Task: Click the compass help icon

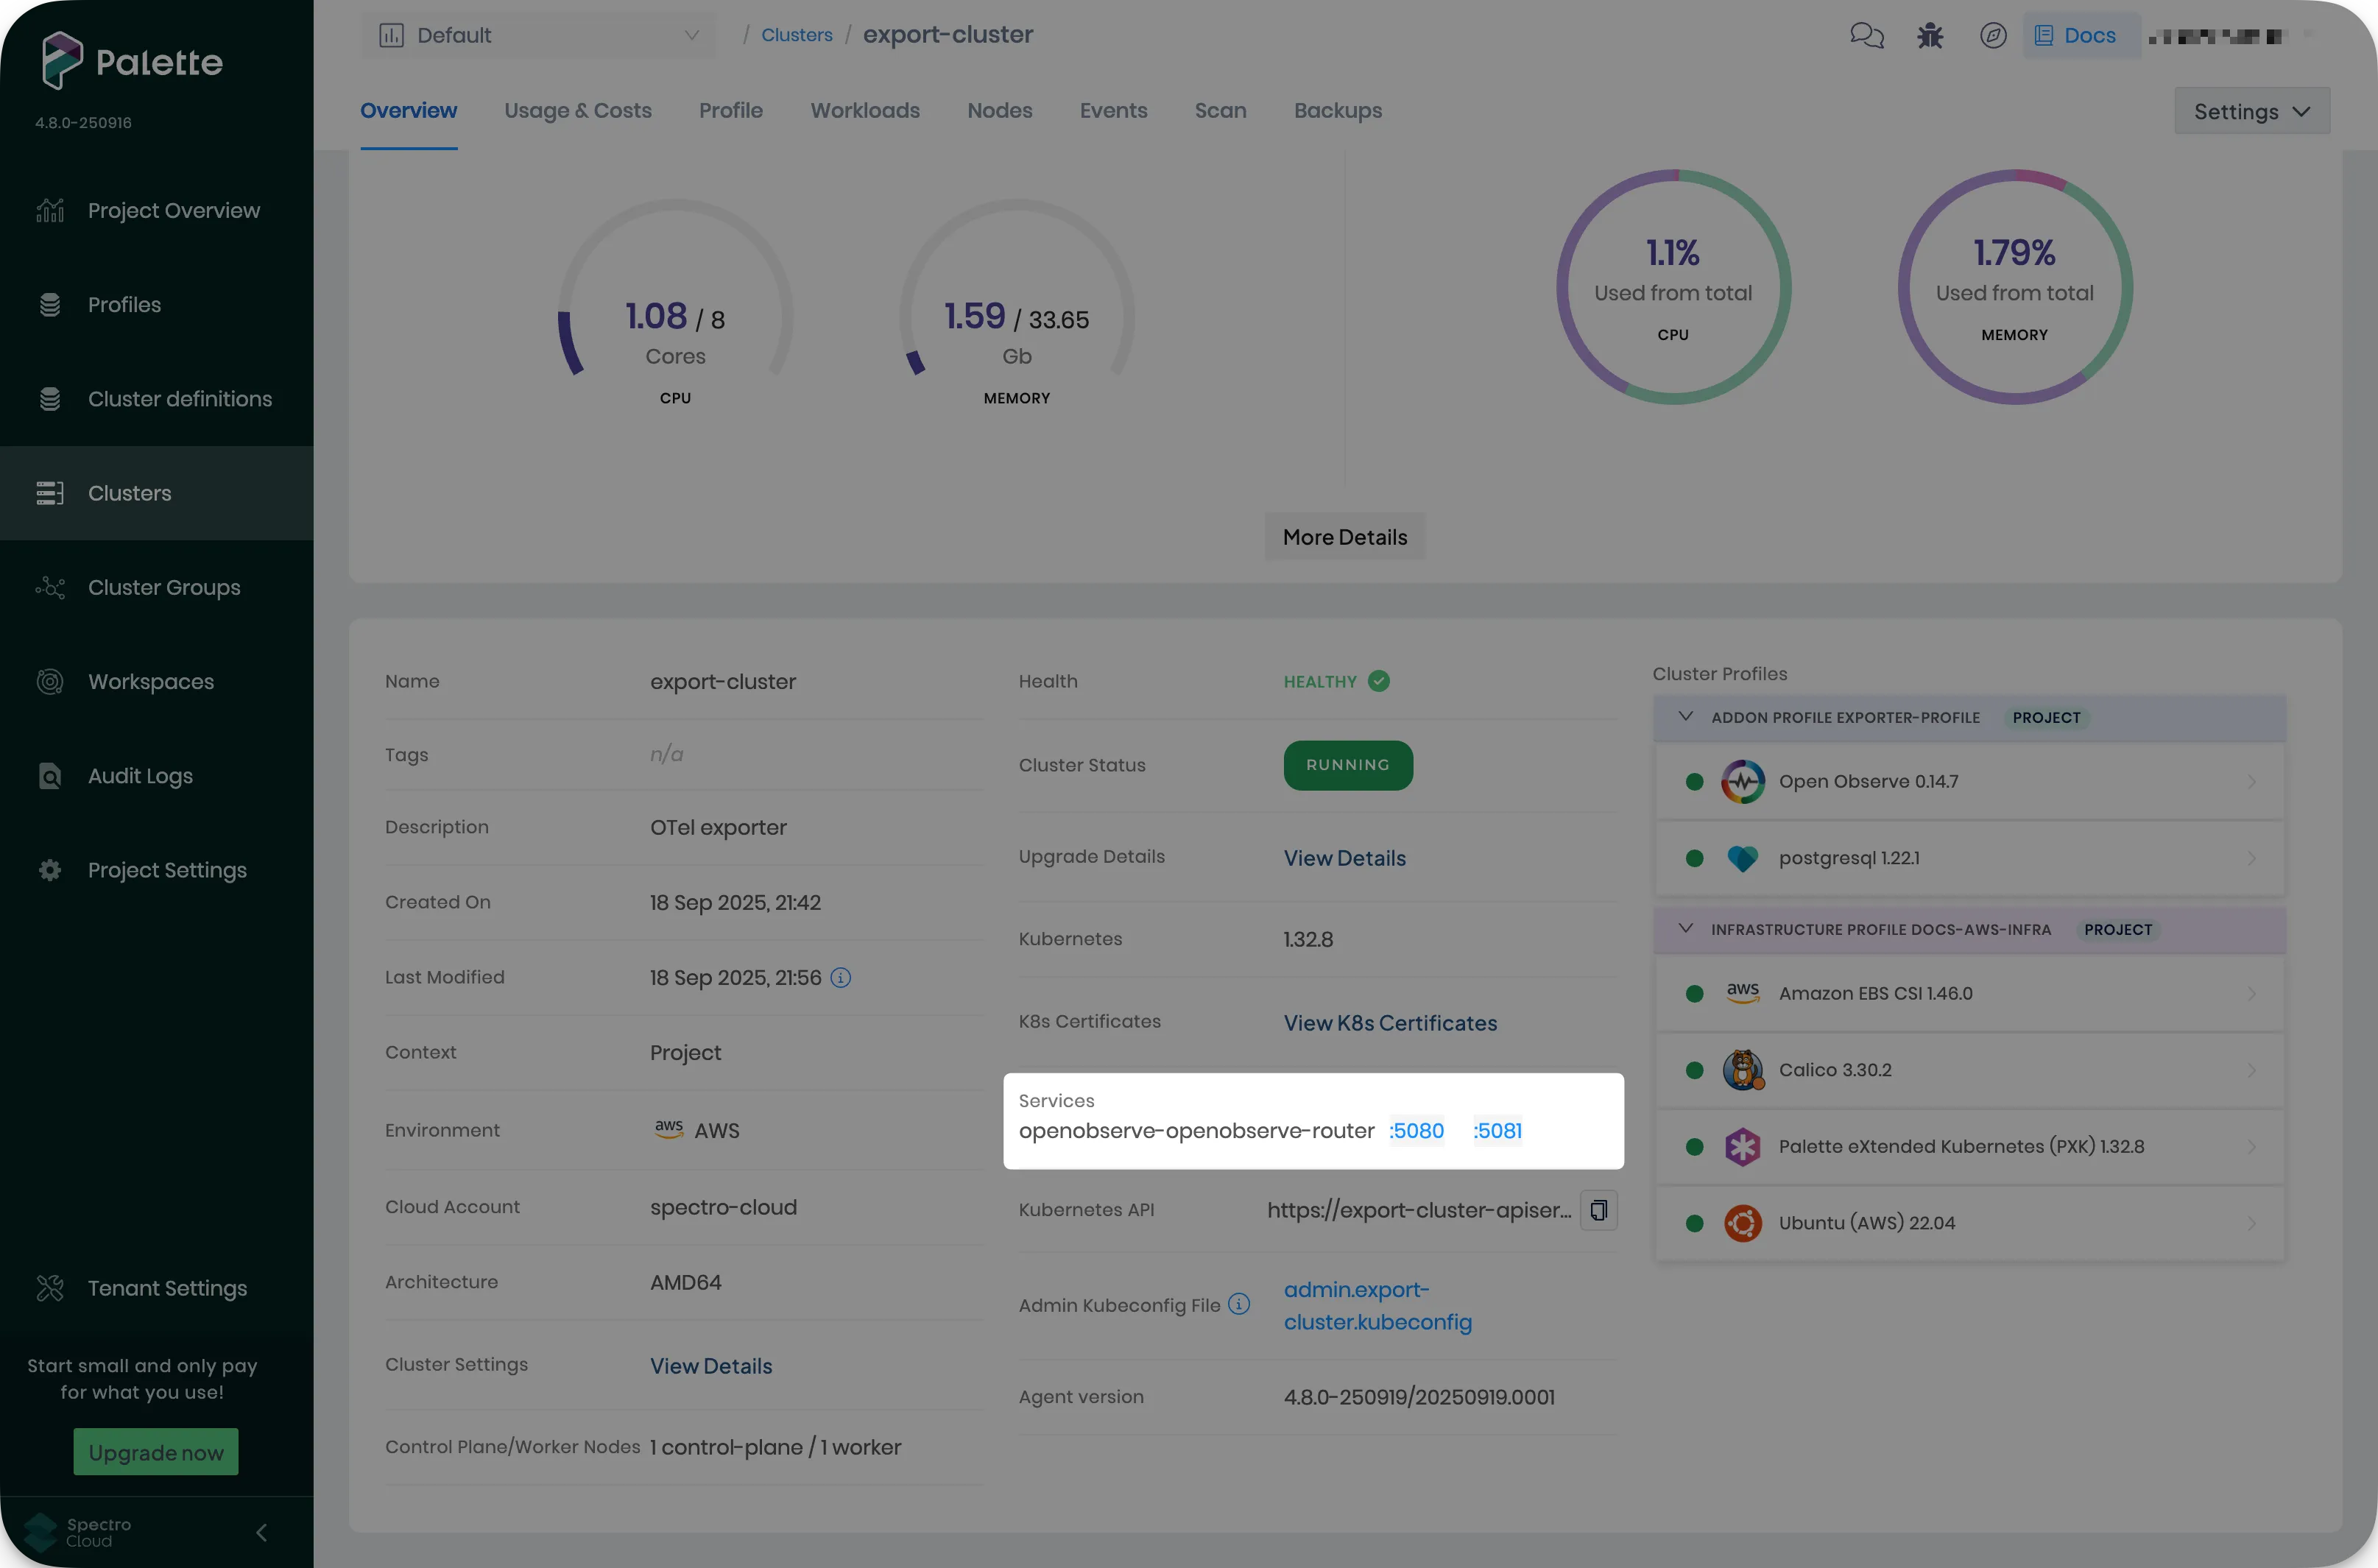Action: click(1992, 35)
